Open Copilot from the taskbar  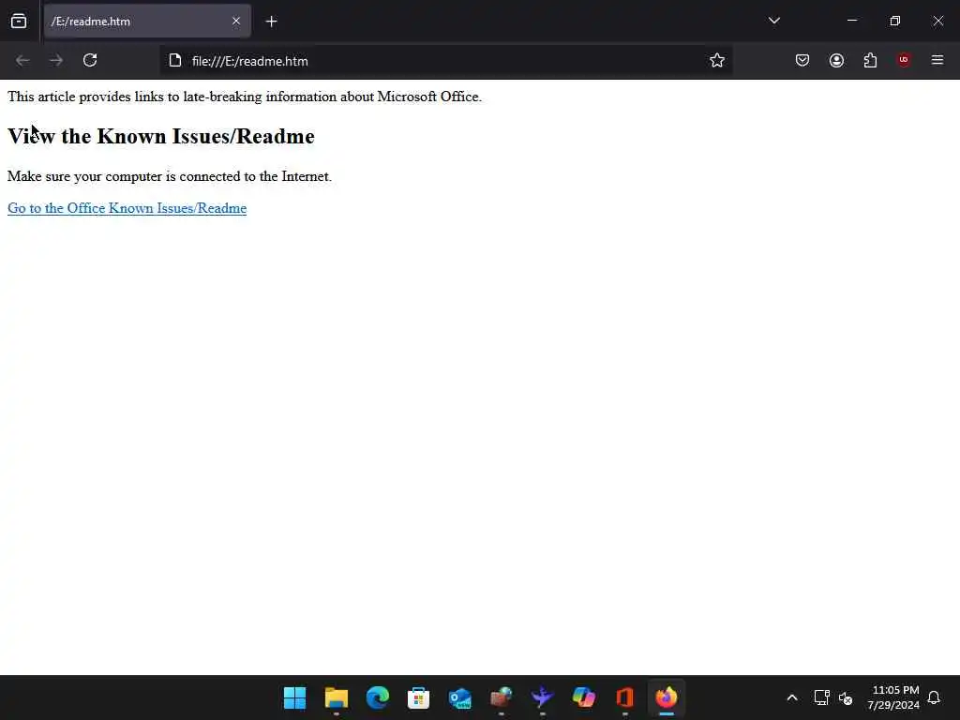583,697
